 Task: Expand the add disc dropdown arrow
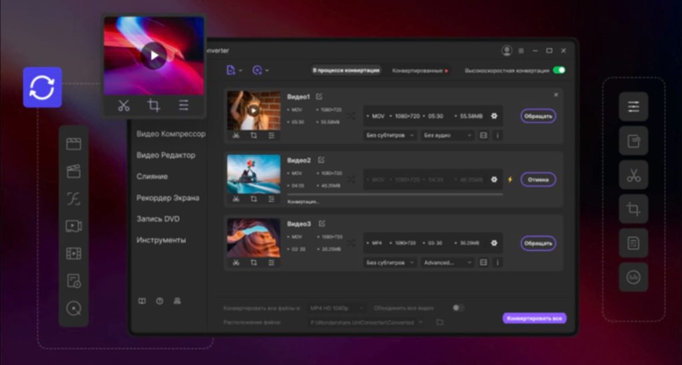coord(267,70)
